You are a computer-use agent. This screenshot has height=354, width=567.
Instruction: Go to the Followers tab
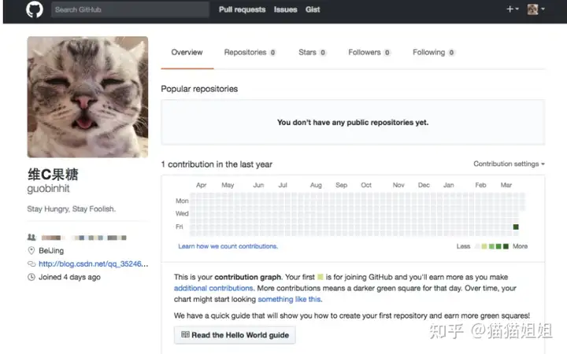[x=369, y=53]
